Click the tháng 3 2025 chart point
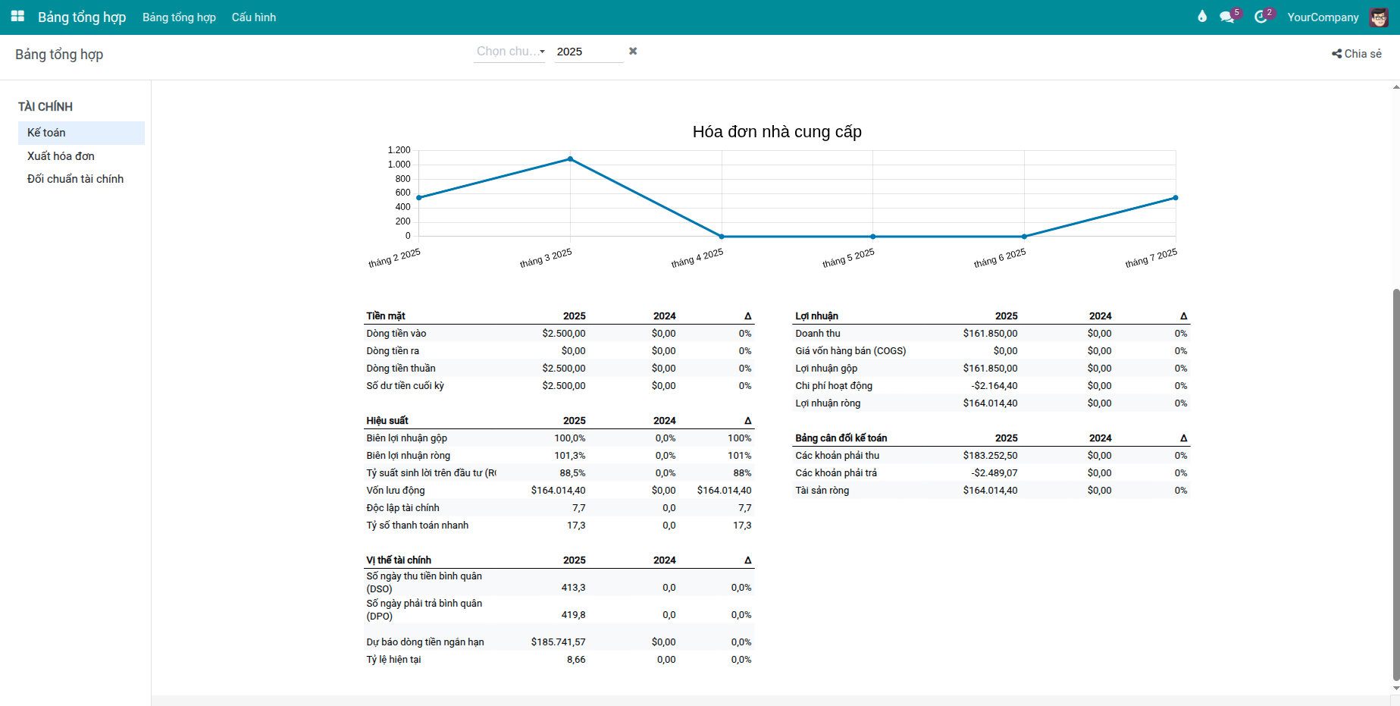 tap(570, 159)
